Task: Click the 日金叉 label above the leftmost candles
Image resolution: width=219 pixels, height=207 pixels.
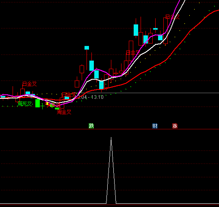Action: click(x=30, y=84)
